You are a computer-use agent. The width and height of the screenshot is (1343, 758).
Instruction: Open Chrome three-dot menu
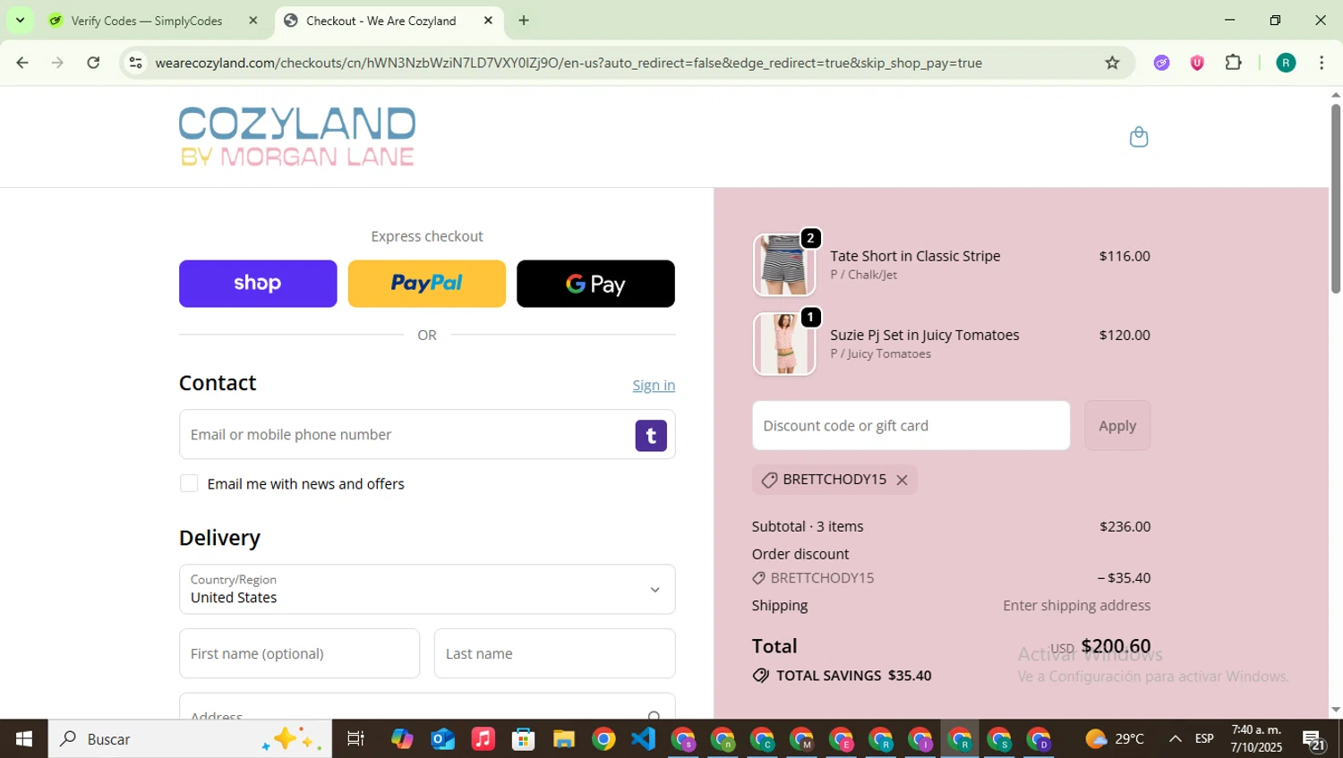tap(1322, 63)
